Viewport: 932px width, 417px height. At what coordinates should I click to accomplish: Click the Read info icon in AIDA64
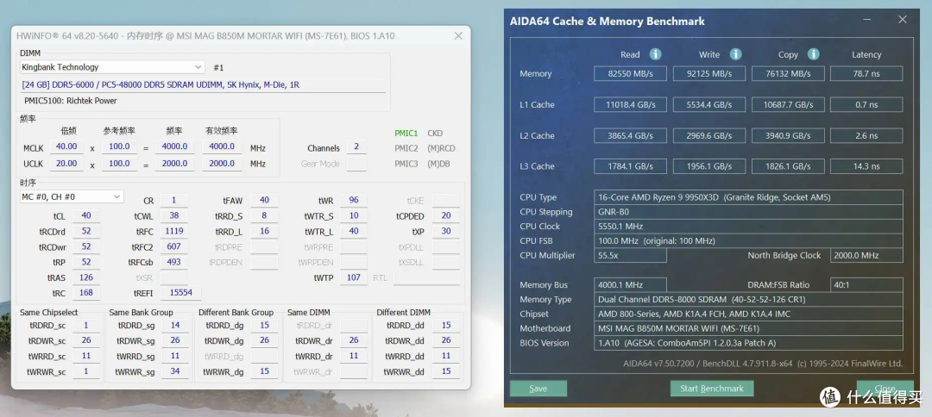coord(655,54)
